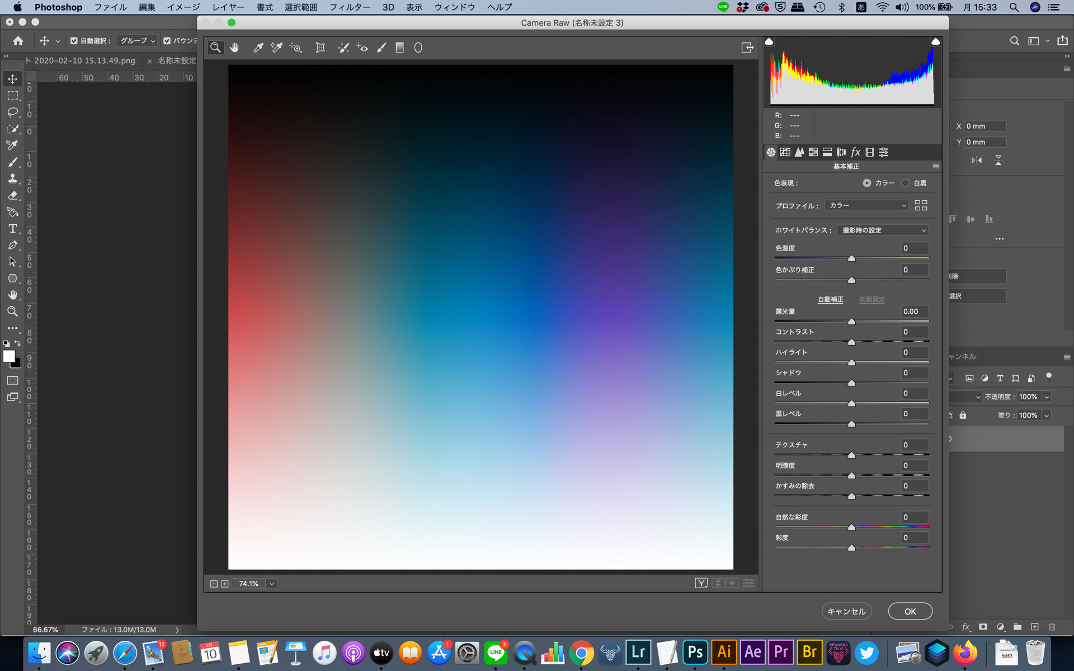Drag the 露光量 exposure slider
Viewport: 1074px width, 671px height.
(x=851, y=321)
